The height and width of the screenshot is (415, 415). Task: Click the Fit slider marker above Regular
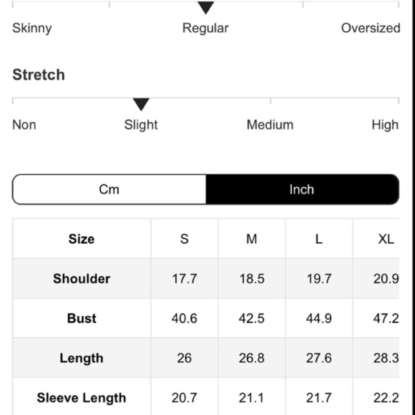pos(206,7)
